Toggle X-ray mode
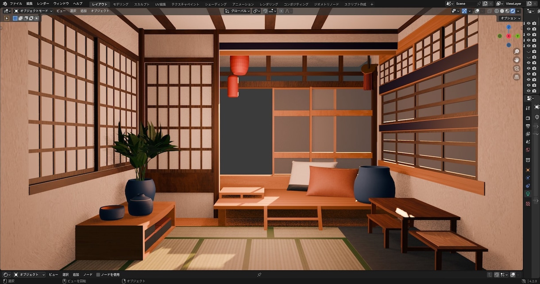540x284 pixels. (x=490, y=11)
